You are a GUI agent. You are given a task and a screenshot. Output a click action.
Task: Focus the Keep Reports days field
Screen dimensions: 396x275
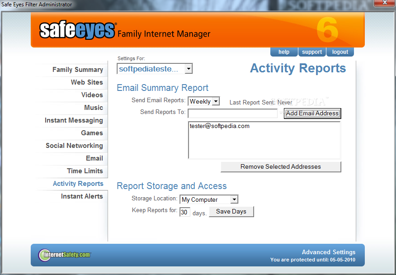[x=184, y=212]
